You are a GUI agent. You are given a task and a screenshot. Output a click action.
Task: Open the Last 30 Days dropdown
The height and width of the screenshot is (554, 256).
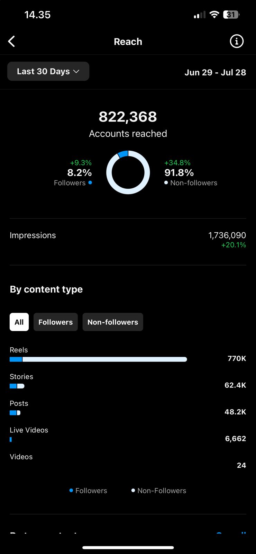point(48,71)
